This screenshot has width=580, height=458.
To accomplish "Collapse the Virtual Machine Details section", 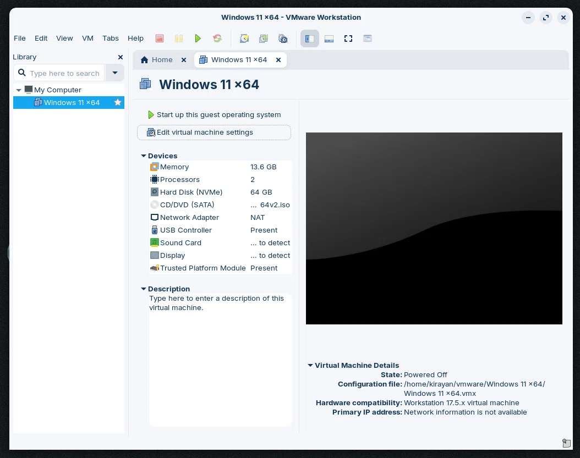I will click(310, 365).
